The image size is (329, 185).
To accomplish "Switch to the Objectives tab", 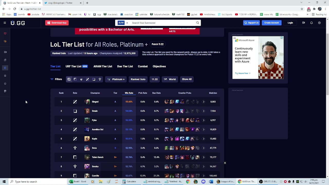I will 159,66.
